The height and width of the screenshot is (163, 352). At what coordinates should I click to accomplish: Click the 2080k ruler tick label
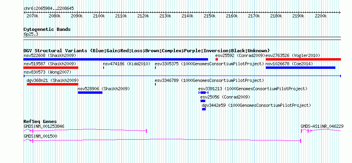55,16
